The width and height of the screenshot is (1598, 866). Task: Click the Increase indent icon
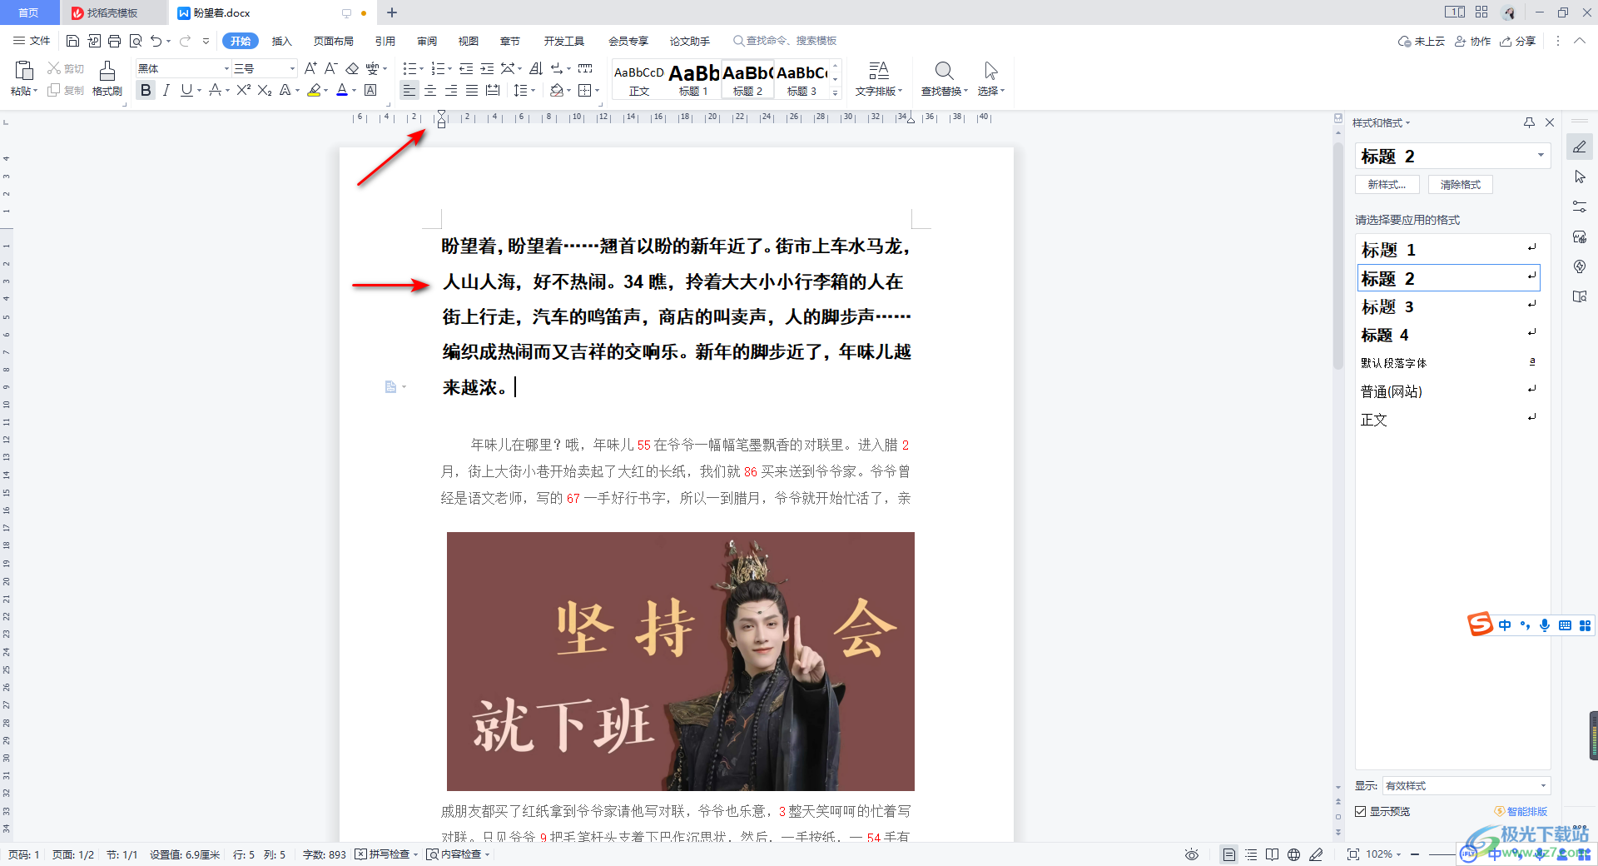point(487,68)
